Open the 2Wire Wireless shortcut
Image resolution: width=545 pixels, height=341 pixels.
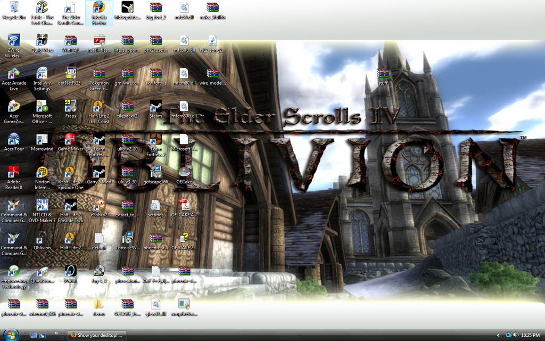[14, 46]
